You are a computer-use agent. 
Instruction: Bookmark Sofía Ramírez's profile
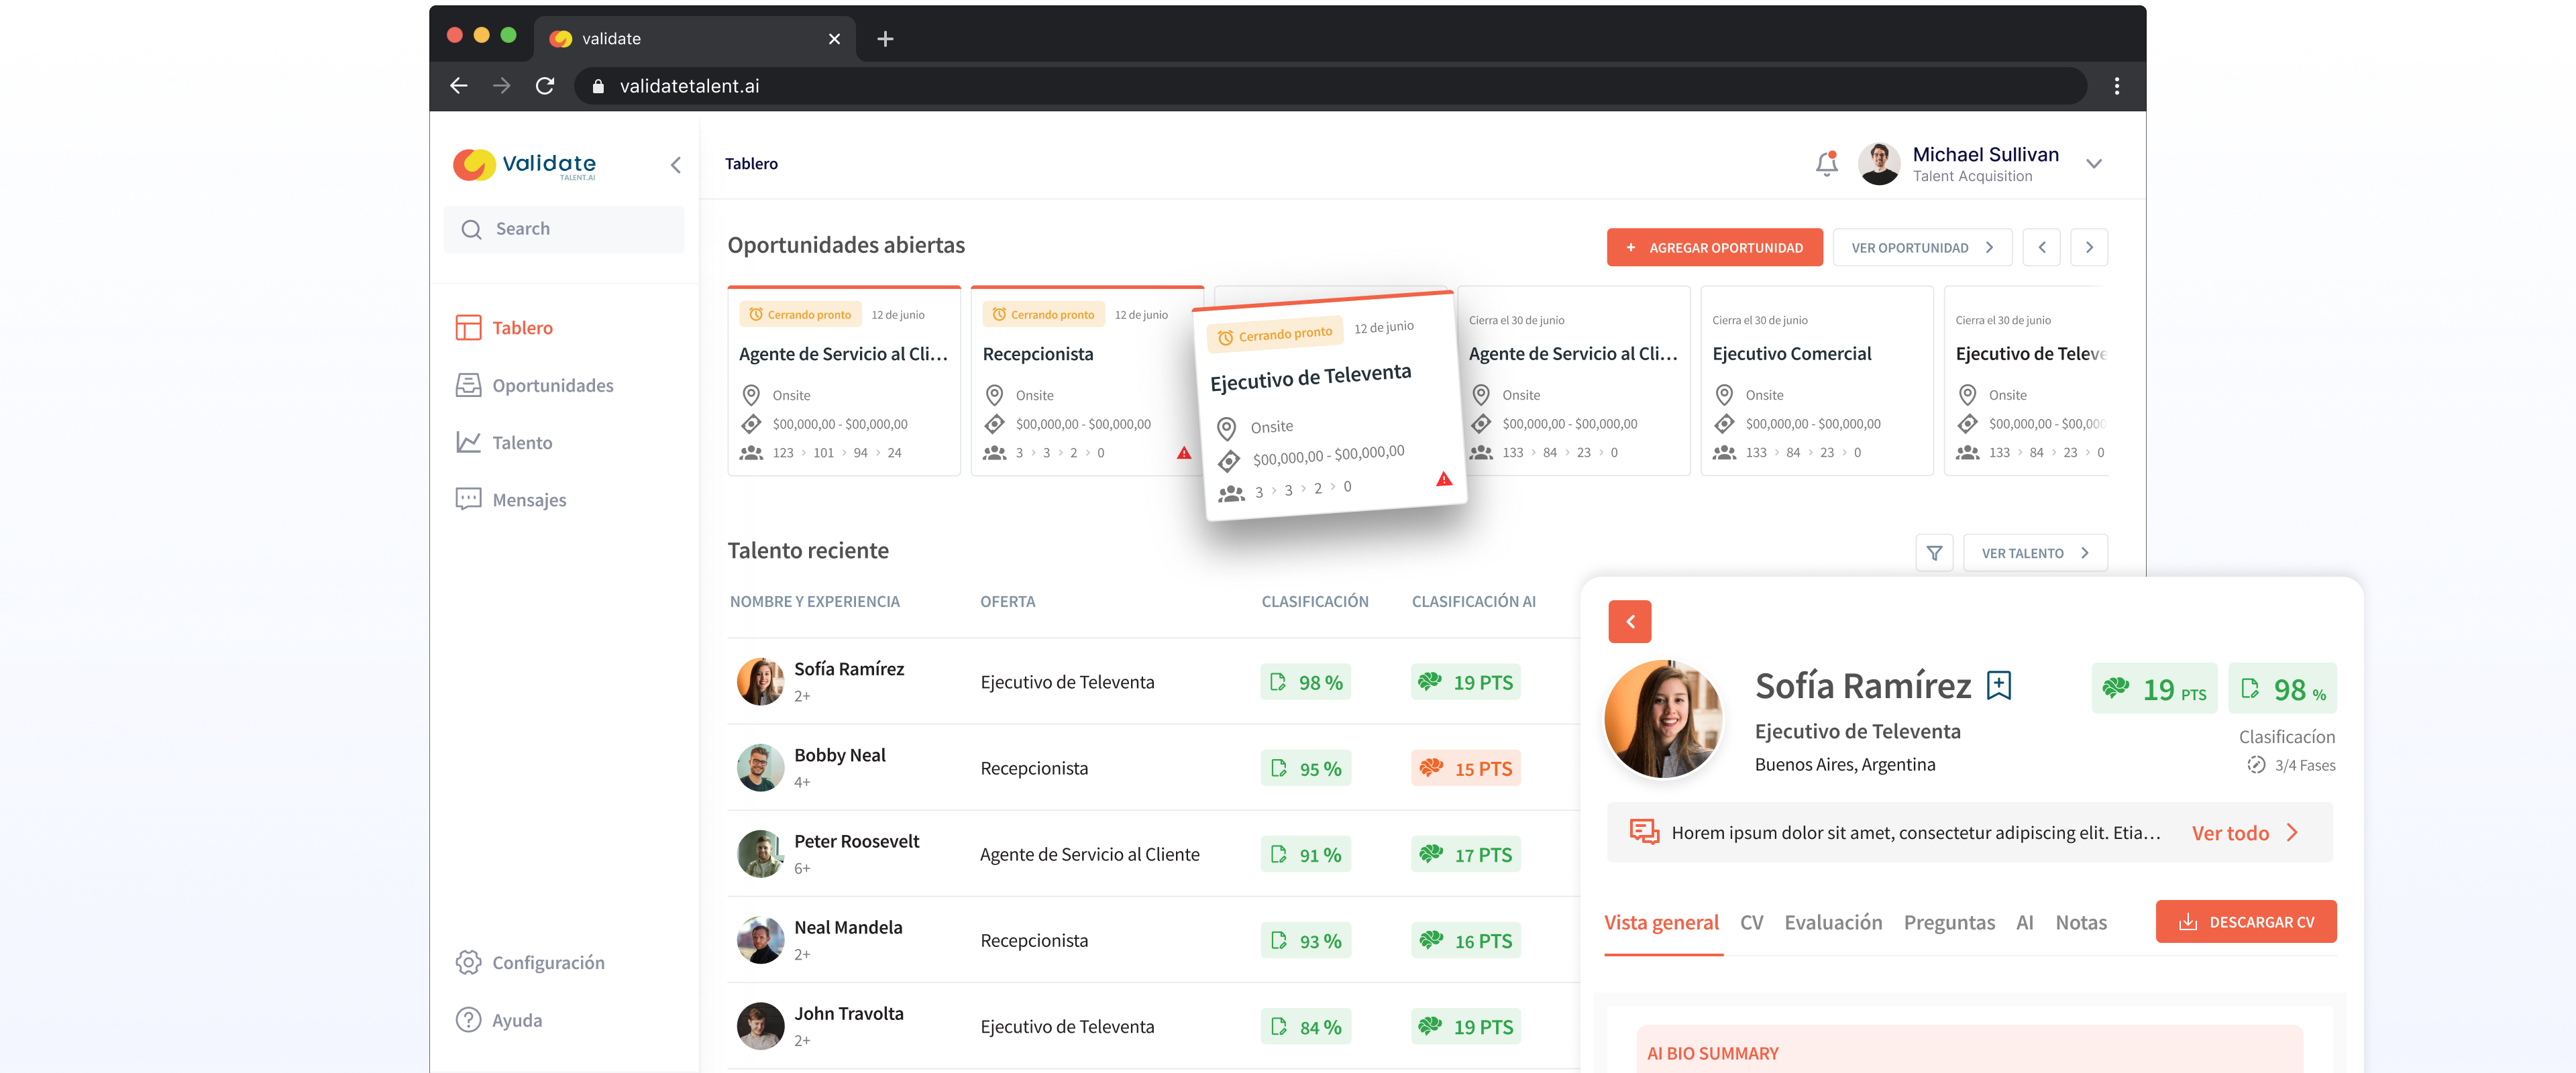click(1998, 685)
